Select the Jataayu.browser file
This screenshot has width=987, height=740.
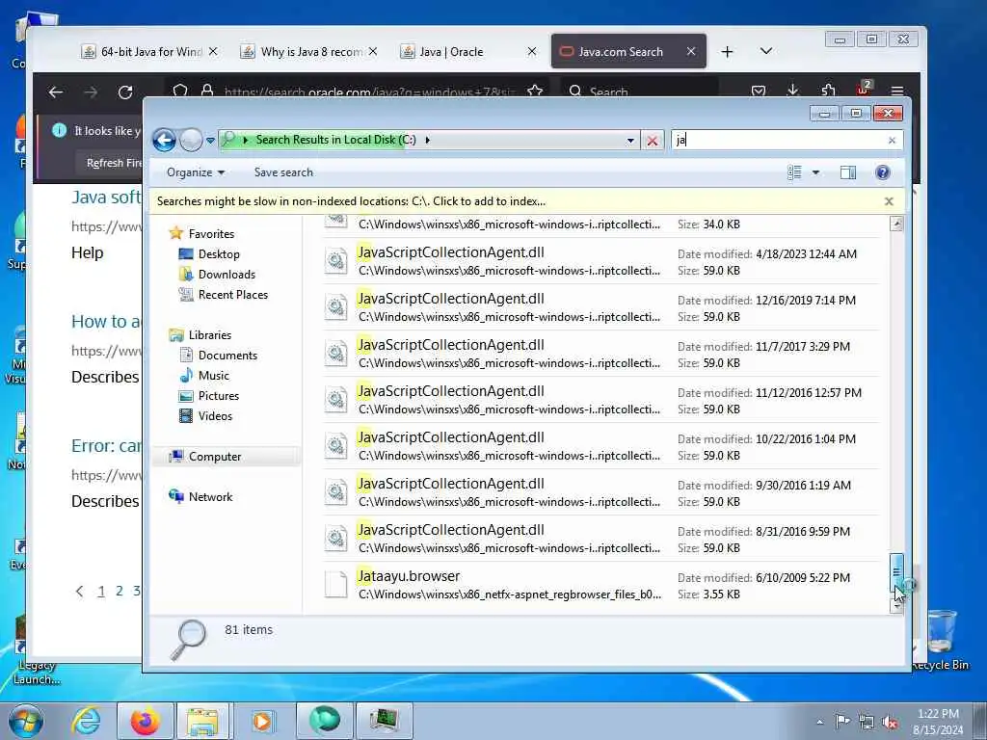point(601,585)
